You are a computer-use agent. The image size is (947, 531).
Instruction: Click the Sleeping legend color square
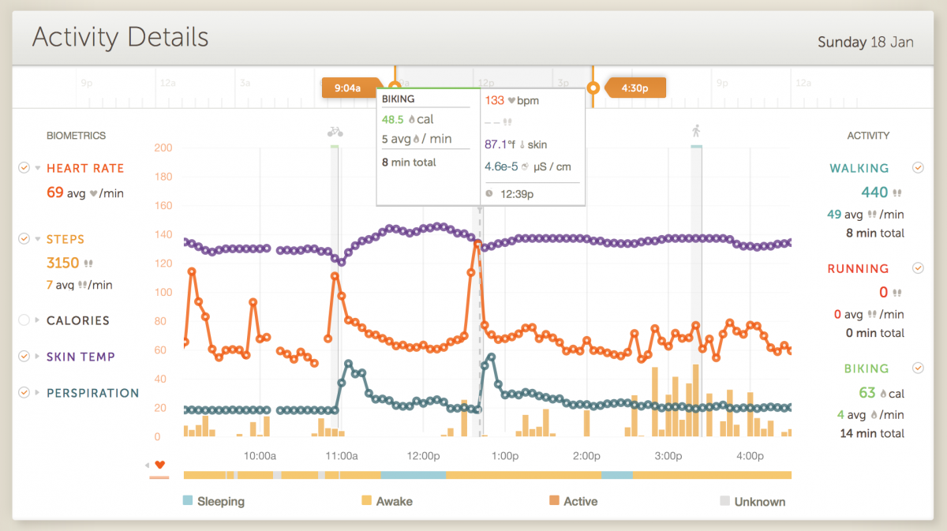pyautogui.click(x=187, y=501)
